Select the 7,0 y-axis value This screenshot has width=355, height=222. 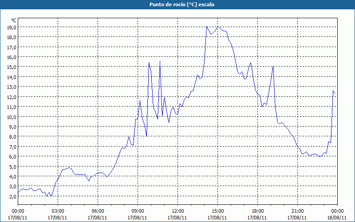point(13,147)
